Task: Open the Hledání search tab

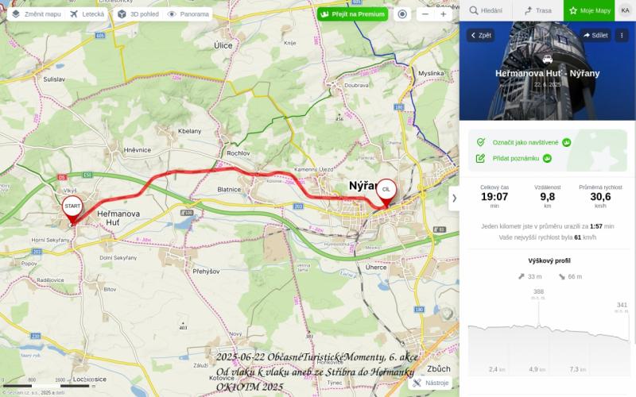Action: 486,10
